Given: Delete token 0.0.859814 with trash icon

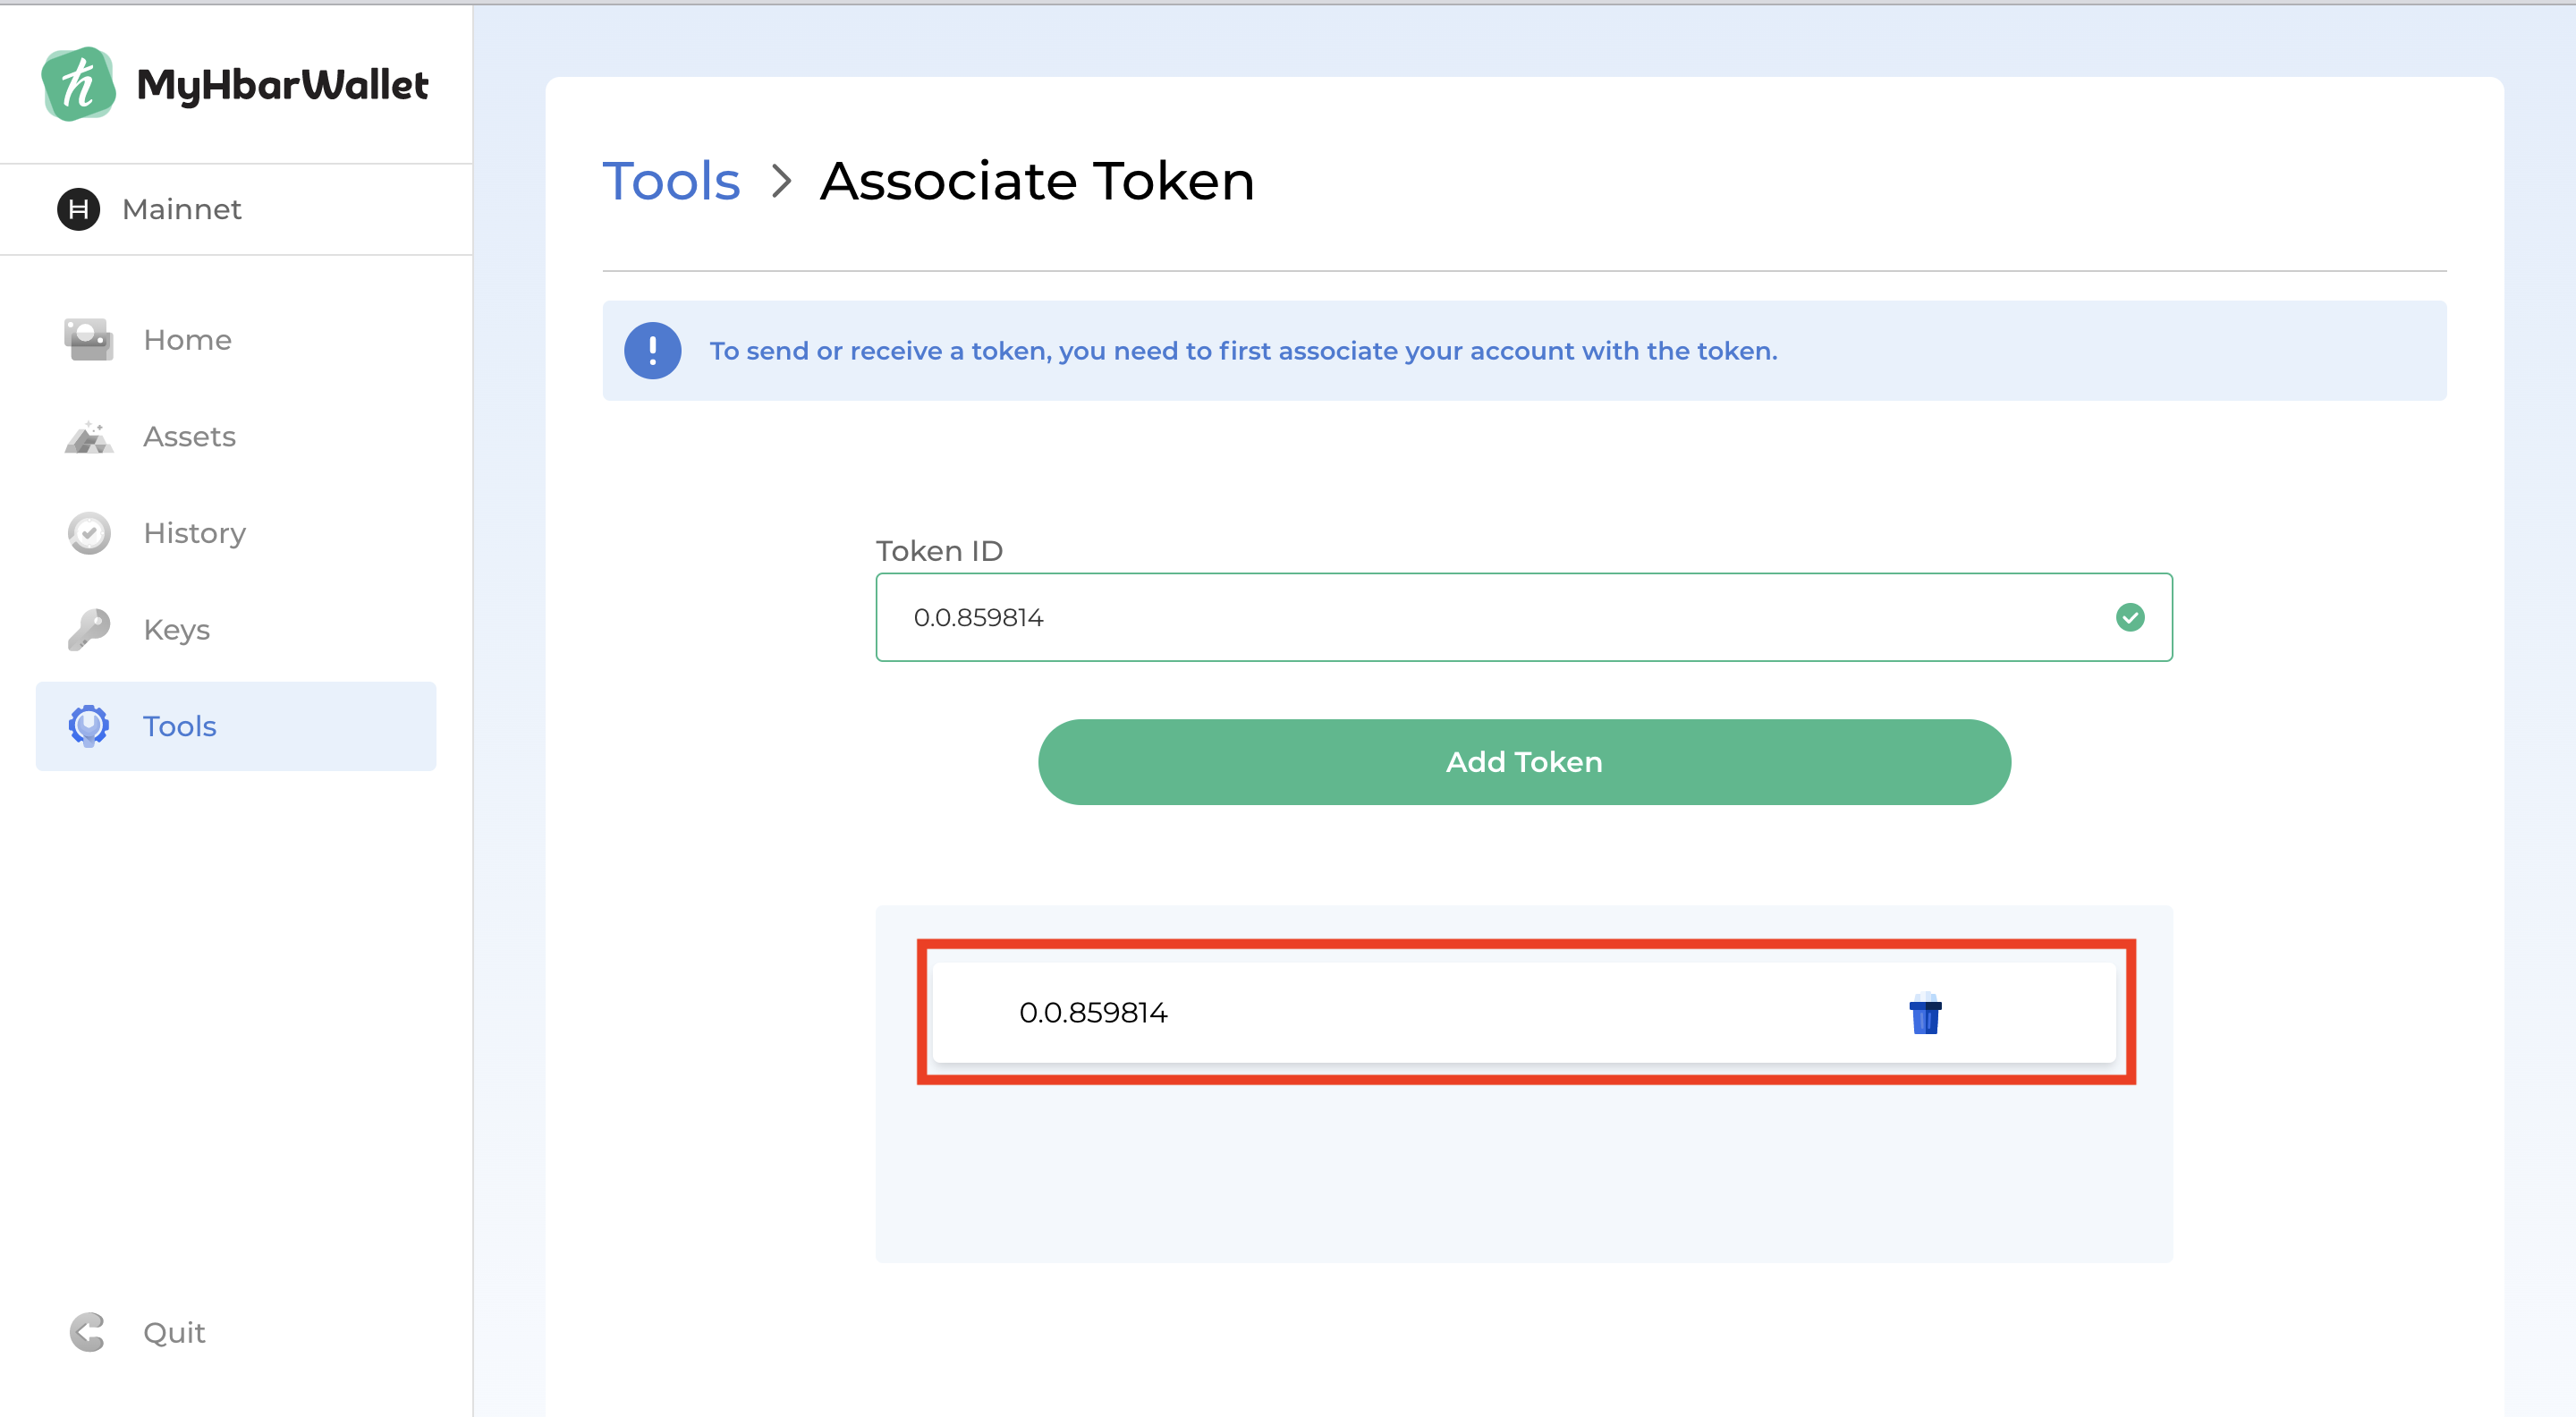Looking at the screenshot, I should pos(1925,1014).
